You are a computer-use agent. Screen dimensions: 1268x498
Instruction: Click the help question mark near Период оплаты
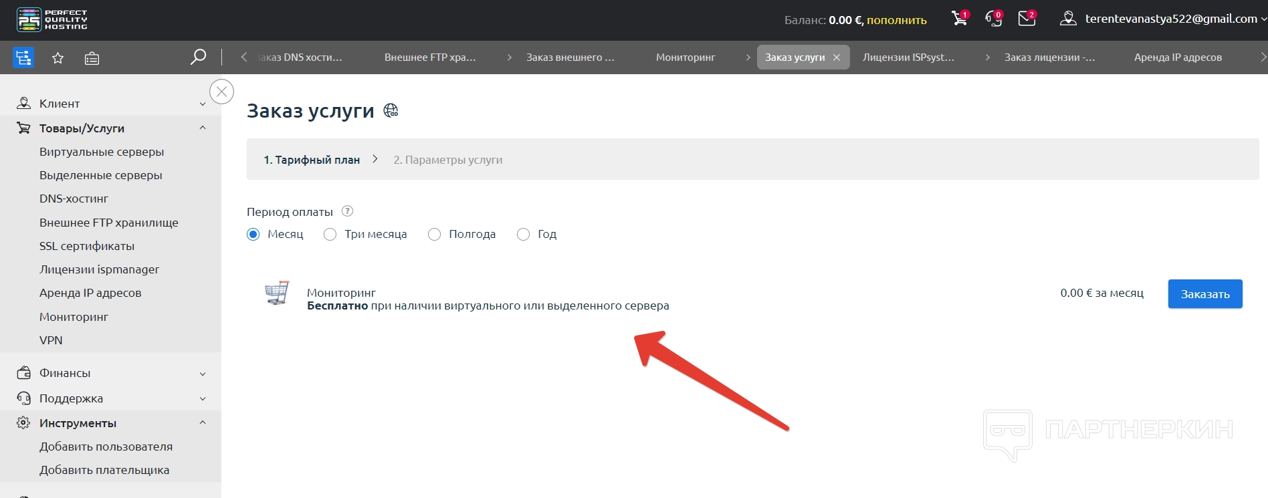pyautogui.click(x=347, y=211)
